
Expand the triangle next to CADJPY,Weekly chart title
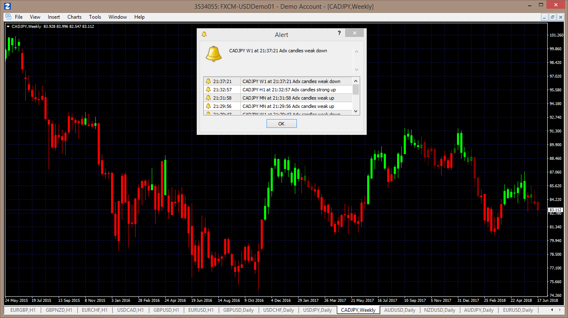[x=8, y=27]
